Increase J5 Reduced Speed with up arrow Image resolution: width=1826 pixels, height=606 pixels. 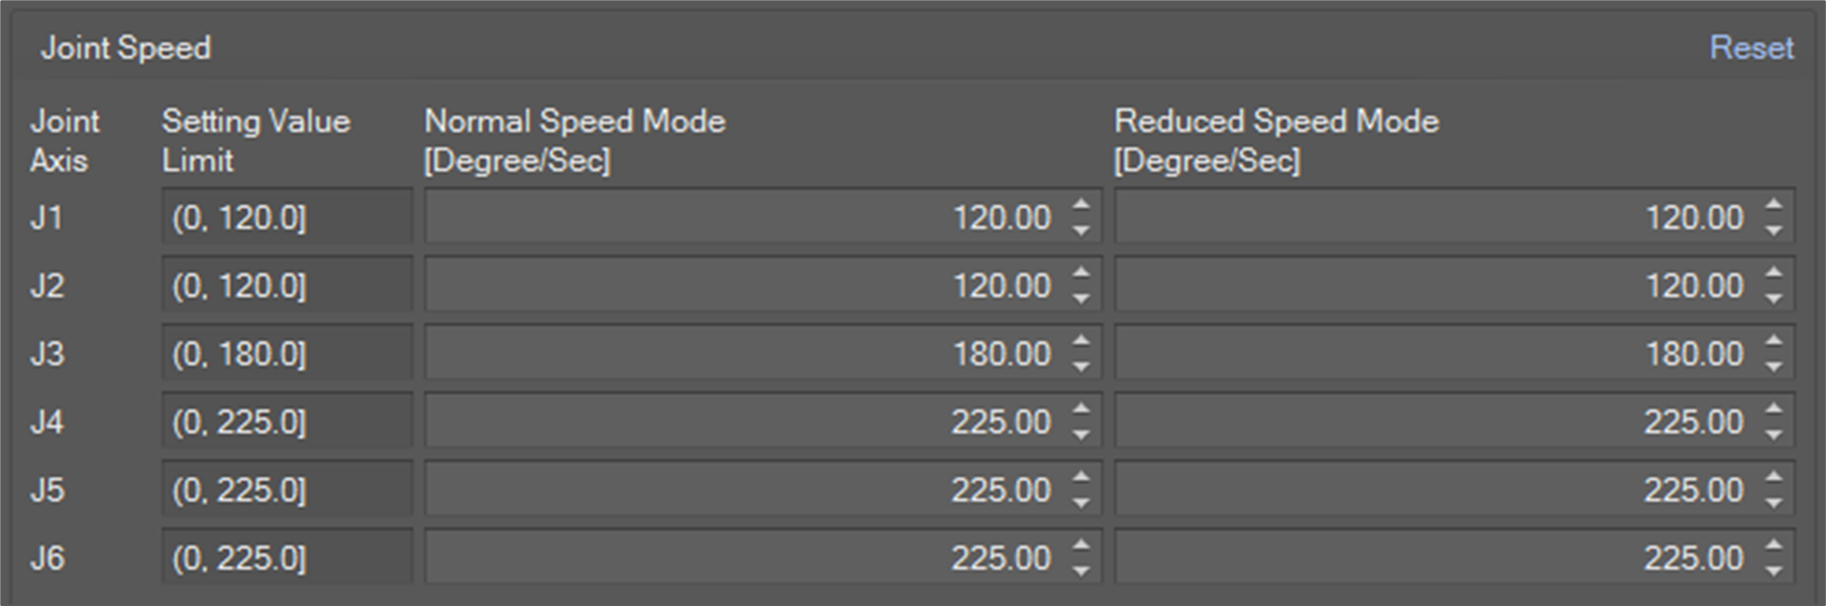pos(1773,478)
